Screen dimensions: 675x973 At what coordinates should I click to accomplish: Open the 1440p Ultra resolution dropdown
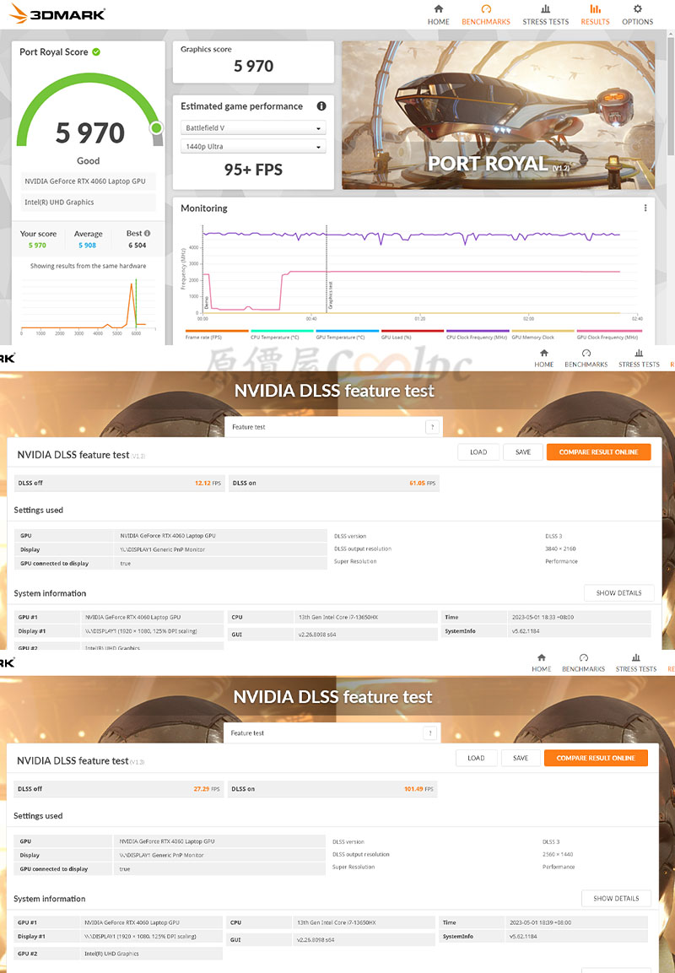pyautogui.click(x=253, y=147)
